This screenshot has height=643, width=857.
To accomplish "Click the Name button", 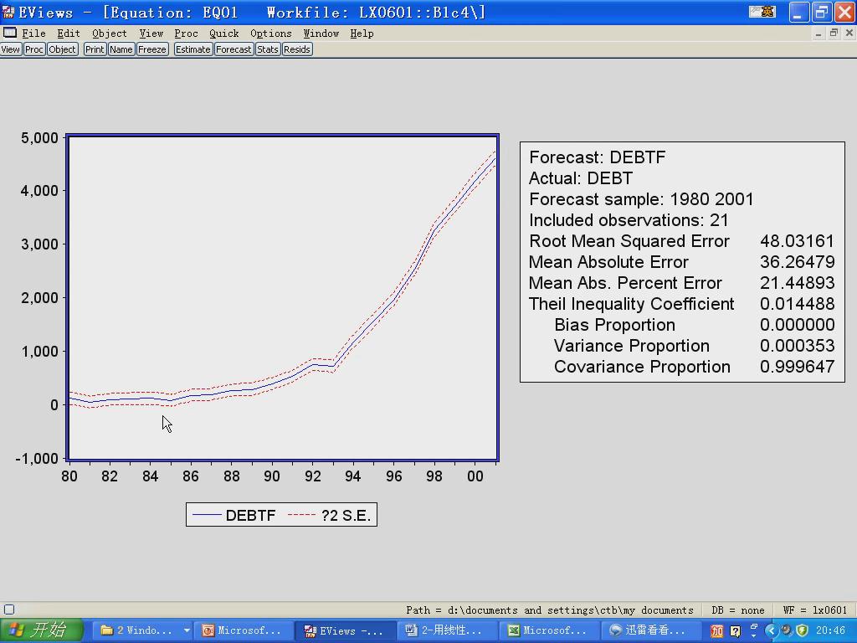I will 121,49.
